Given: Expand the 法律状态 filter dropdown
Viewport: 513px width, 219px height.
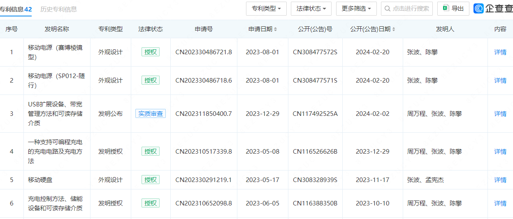Looking at the screenshot, I should tap(311, 8).
